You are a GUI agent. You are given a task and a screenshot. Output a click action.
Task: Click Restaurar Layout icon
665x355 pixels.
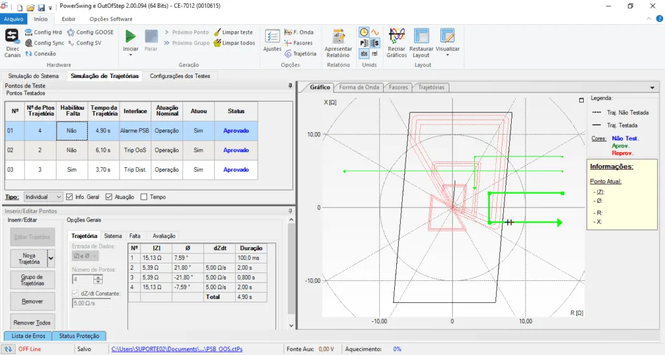[x=421, y=36]
